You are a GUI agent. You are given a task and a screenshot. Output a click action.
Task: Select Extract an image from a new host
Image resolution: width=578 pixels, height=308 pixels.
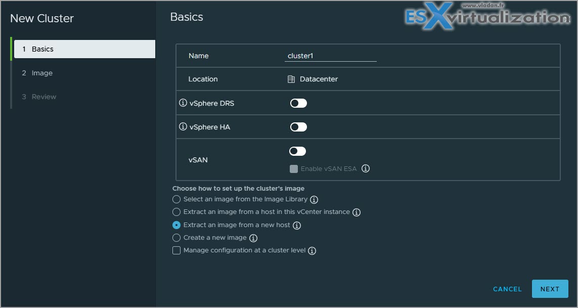176,225
